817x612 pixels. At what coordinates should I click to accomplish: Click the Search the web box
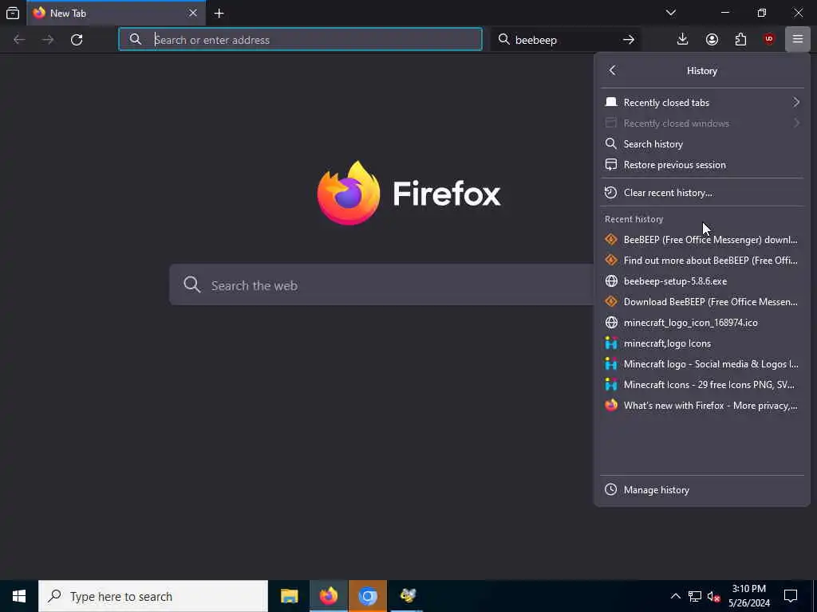click(381, 284)
